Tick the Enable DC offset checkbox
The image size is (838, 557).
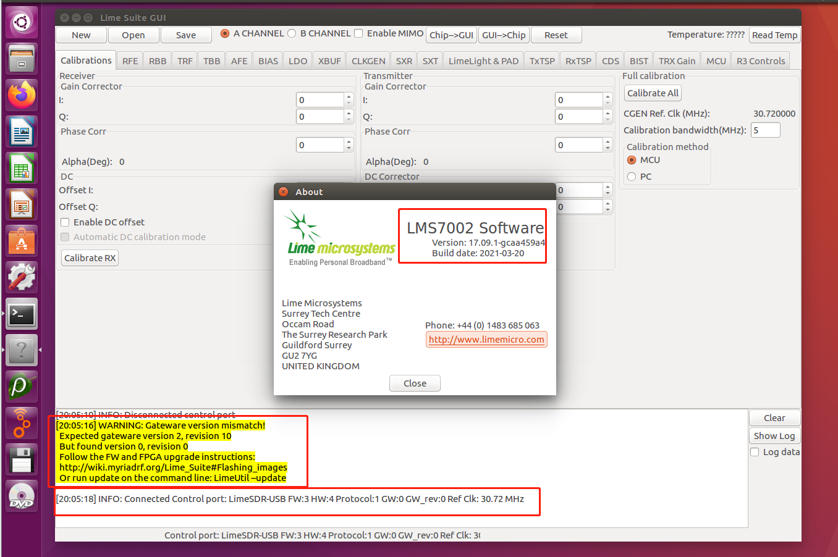pos(65,222)
